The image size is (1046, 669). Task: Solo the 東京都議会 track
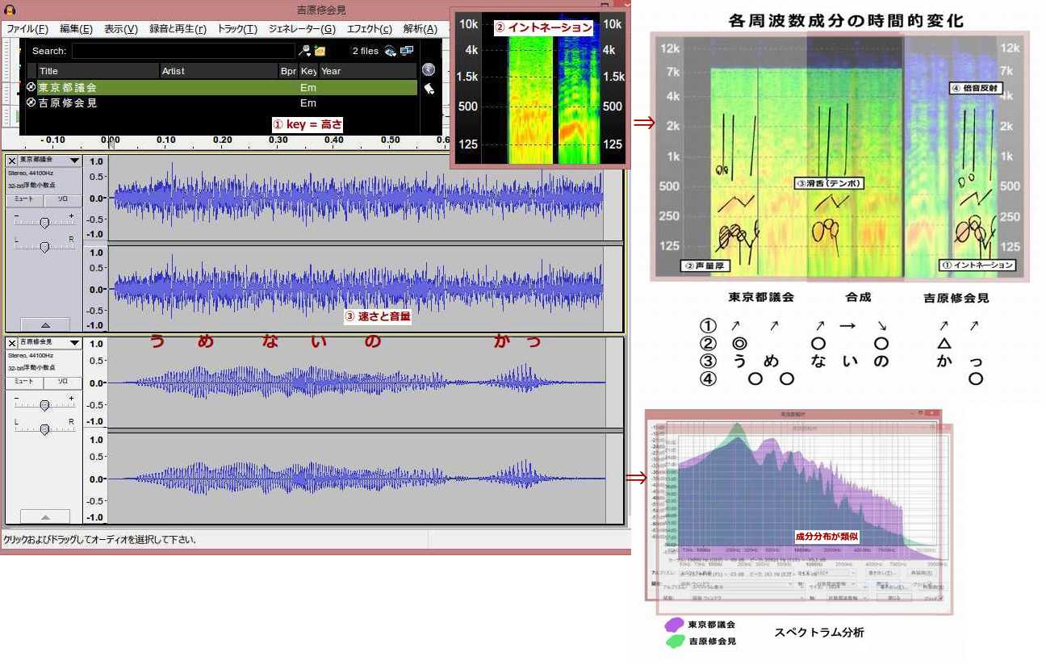click(x=62, y=199)
